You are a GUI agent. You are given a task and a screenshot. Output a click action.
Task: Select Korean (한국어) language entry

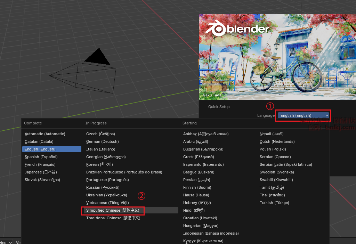coord(99,164)
